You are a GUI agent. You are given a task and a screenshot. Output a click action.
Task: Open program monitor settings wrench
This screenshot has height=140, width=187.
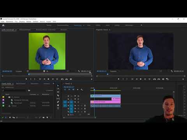172,71
